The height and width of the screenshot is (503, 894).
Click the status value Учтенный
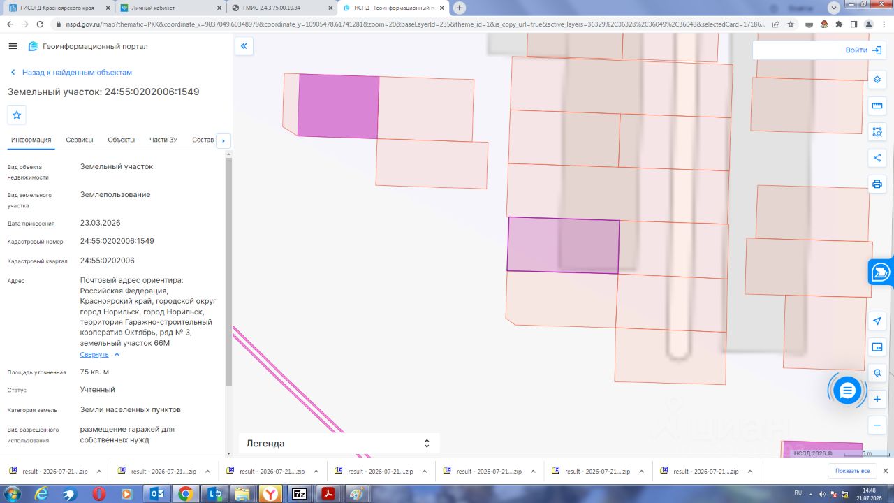pyautogui.click(x=98, y=389)
